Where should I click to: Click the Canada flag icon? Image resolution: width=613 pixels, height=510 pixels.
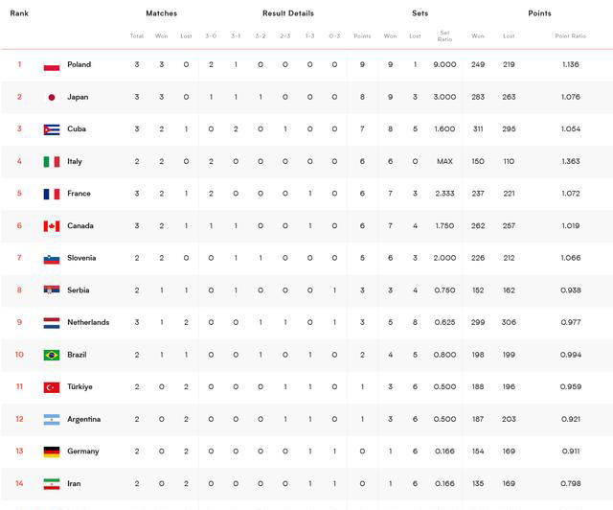(x=52, y=226)
